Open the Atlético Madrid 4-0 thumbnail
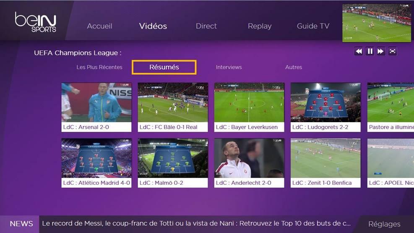Viewport: 414px width, 233px height. (96, 158)
